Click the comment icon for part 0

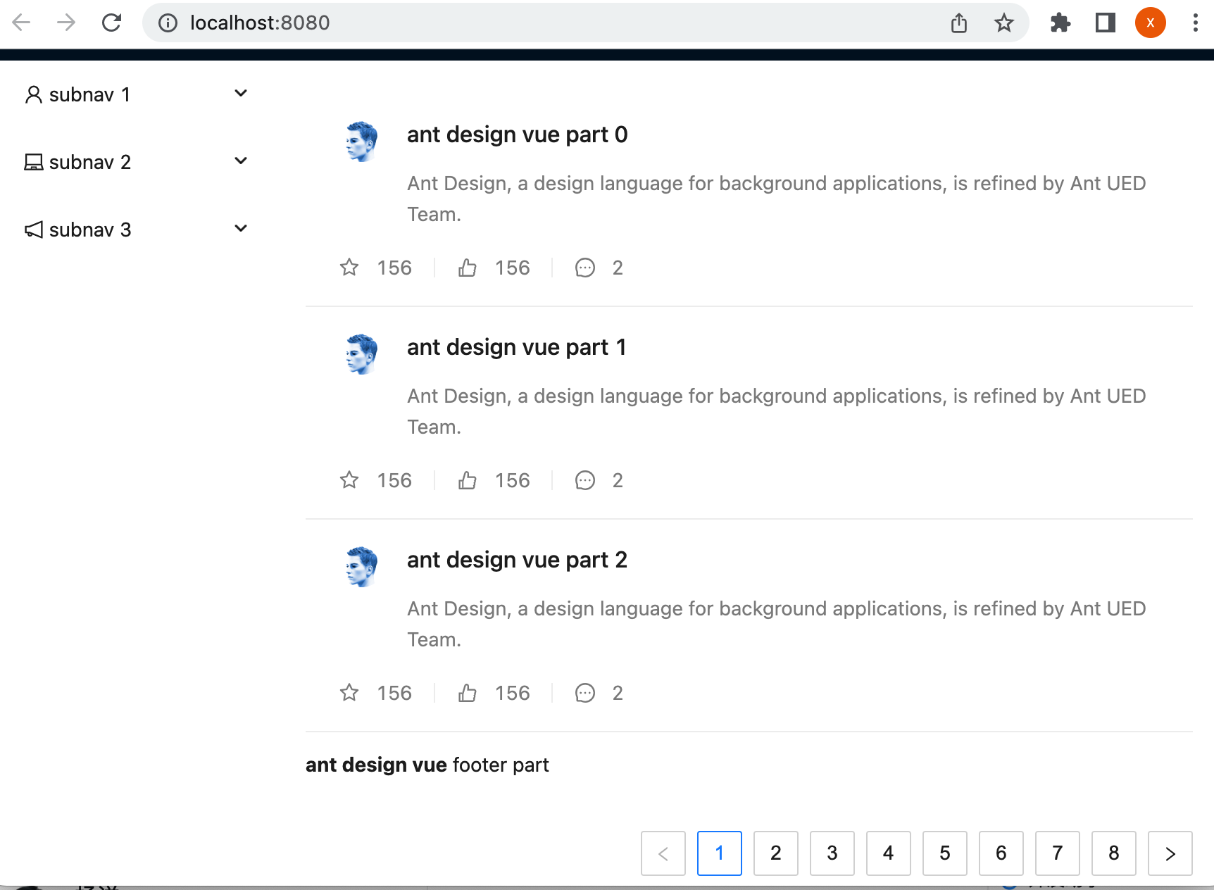pos(585,268)
